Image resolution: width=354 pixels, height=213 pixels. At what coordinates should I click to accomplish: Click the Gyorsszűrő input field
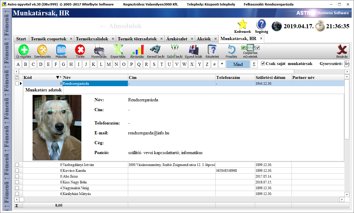[347, 64]
